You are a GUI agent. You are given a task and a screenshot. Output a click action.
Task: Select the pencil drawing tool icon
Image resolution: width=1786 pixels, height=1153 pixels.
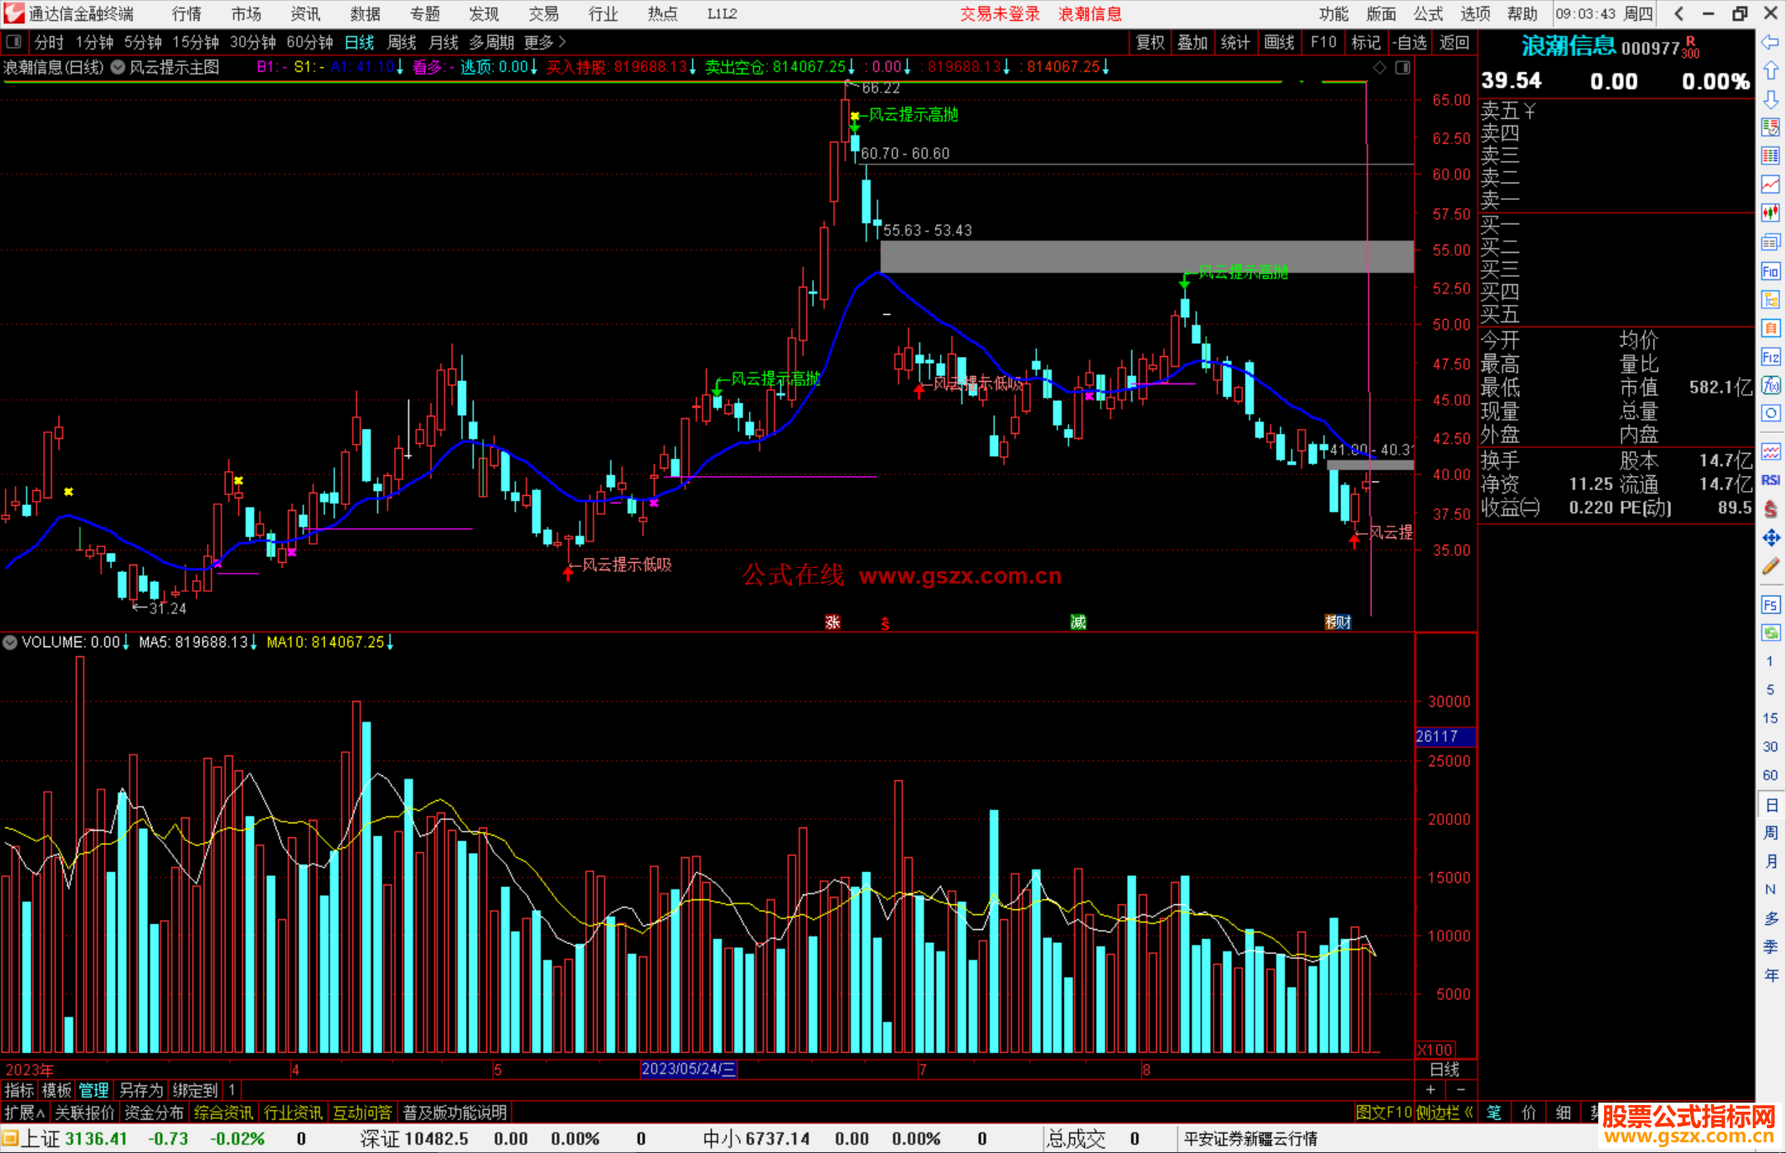(x=1770, y=567)
